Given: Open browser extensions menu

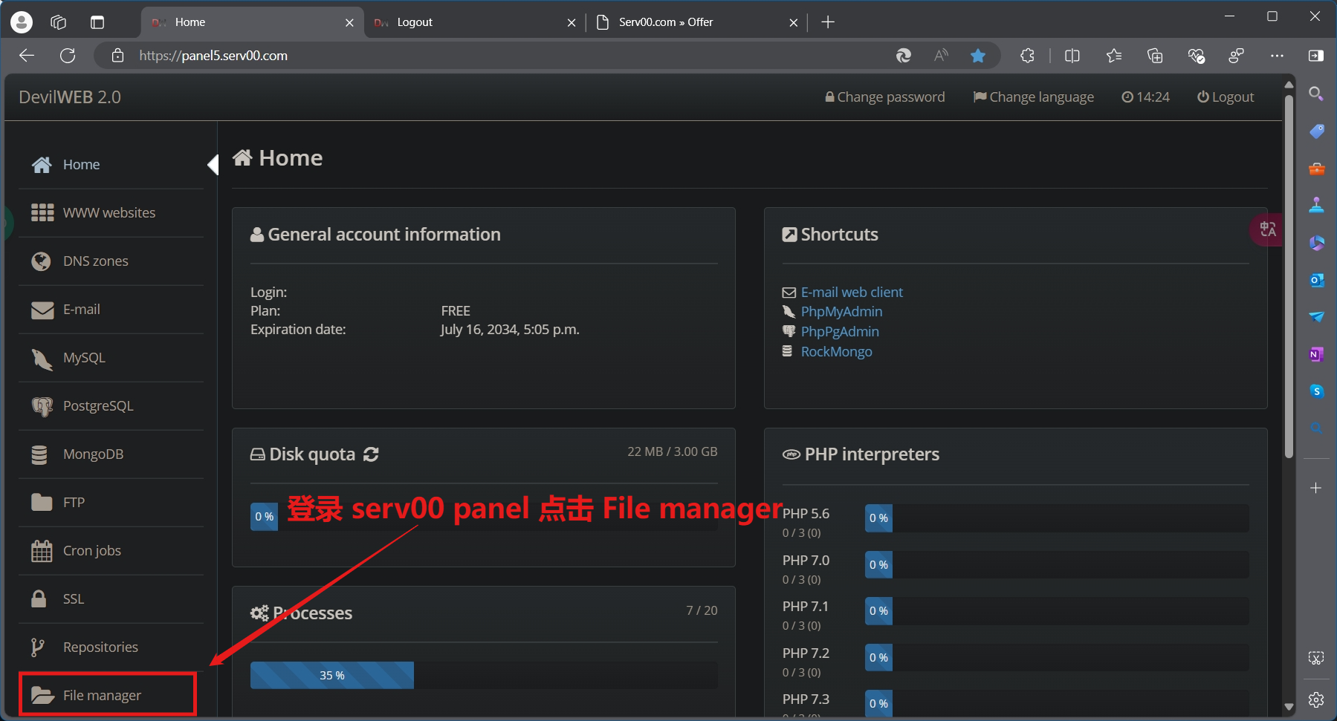Looking at the screenshot, I should click(1027, 56).
